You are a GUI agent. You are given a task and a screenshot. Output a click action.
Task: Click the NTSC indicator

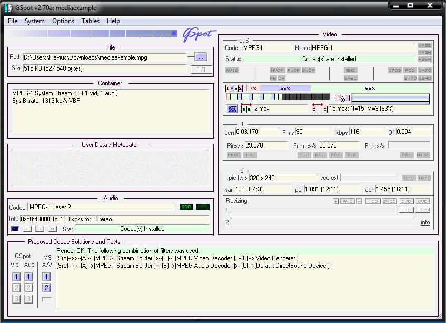click(423, 155)
